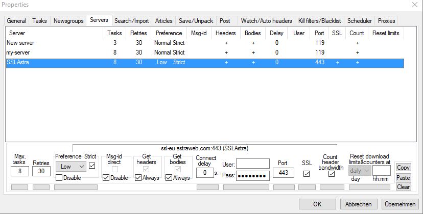Click the Abbrechen button
Image resolution: width=423 pixels, height=214 pixels.
(359, 204)
